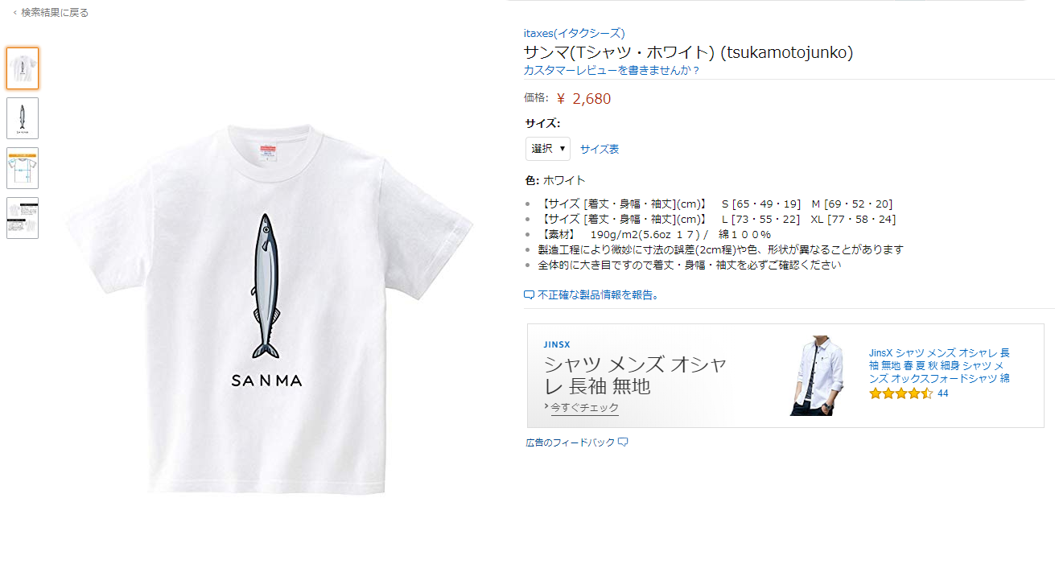Viewport: 1055px width, 568px height.
Task: Select the fourth detail text thumbnail
Action: [23, 218]
